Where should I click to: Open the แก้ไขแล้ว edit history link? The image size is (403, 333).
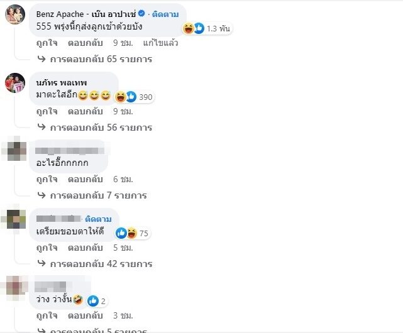point(160,43)
